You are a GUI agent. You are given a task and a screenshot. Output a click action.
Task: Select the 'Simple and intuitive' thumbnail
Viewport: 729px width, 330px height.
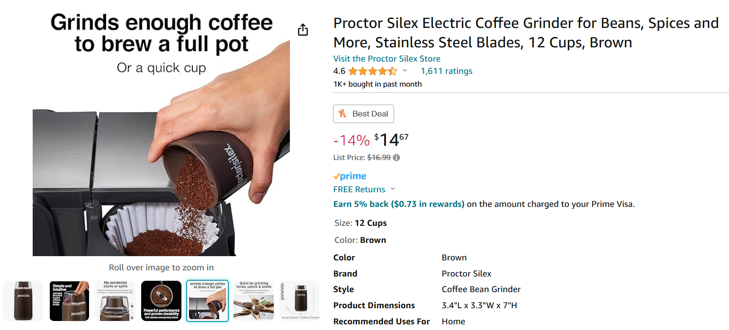point(69,301)
